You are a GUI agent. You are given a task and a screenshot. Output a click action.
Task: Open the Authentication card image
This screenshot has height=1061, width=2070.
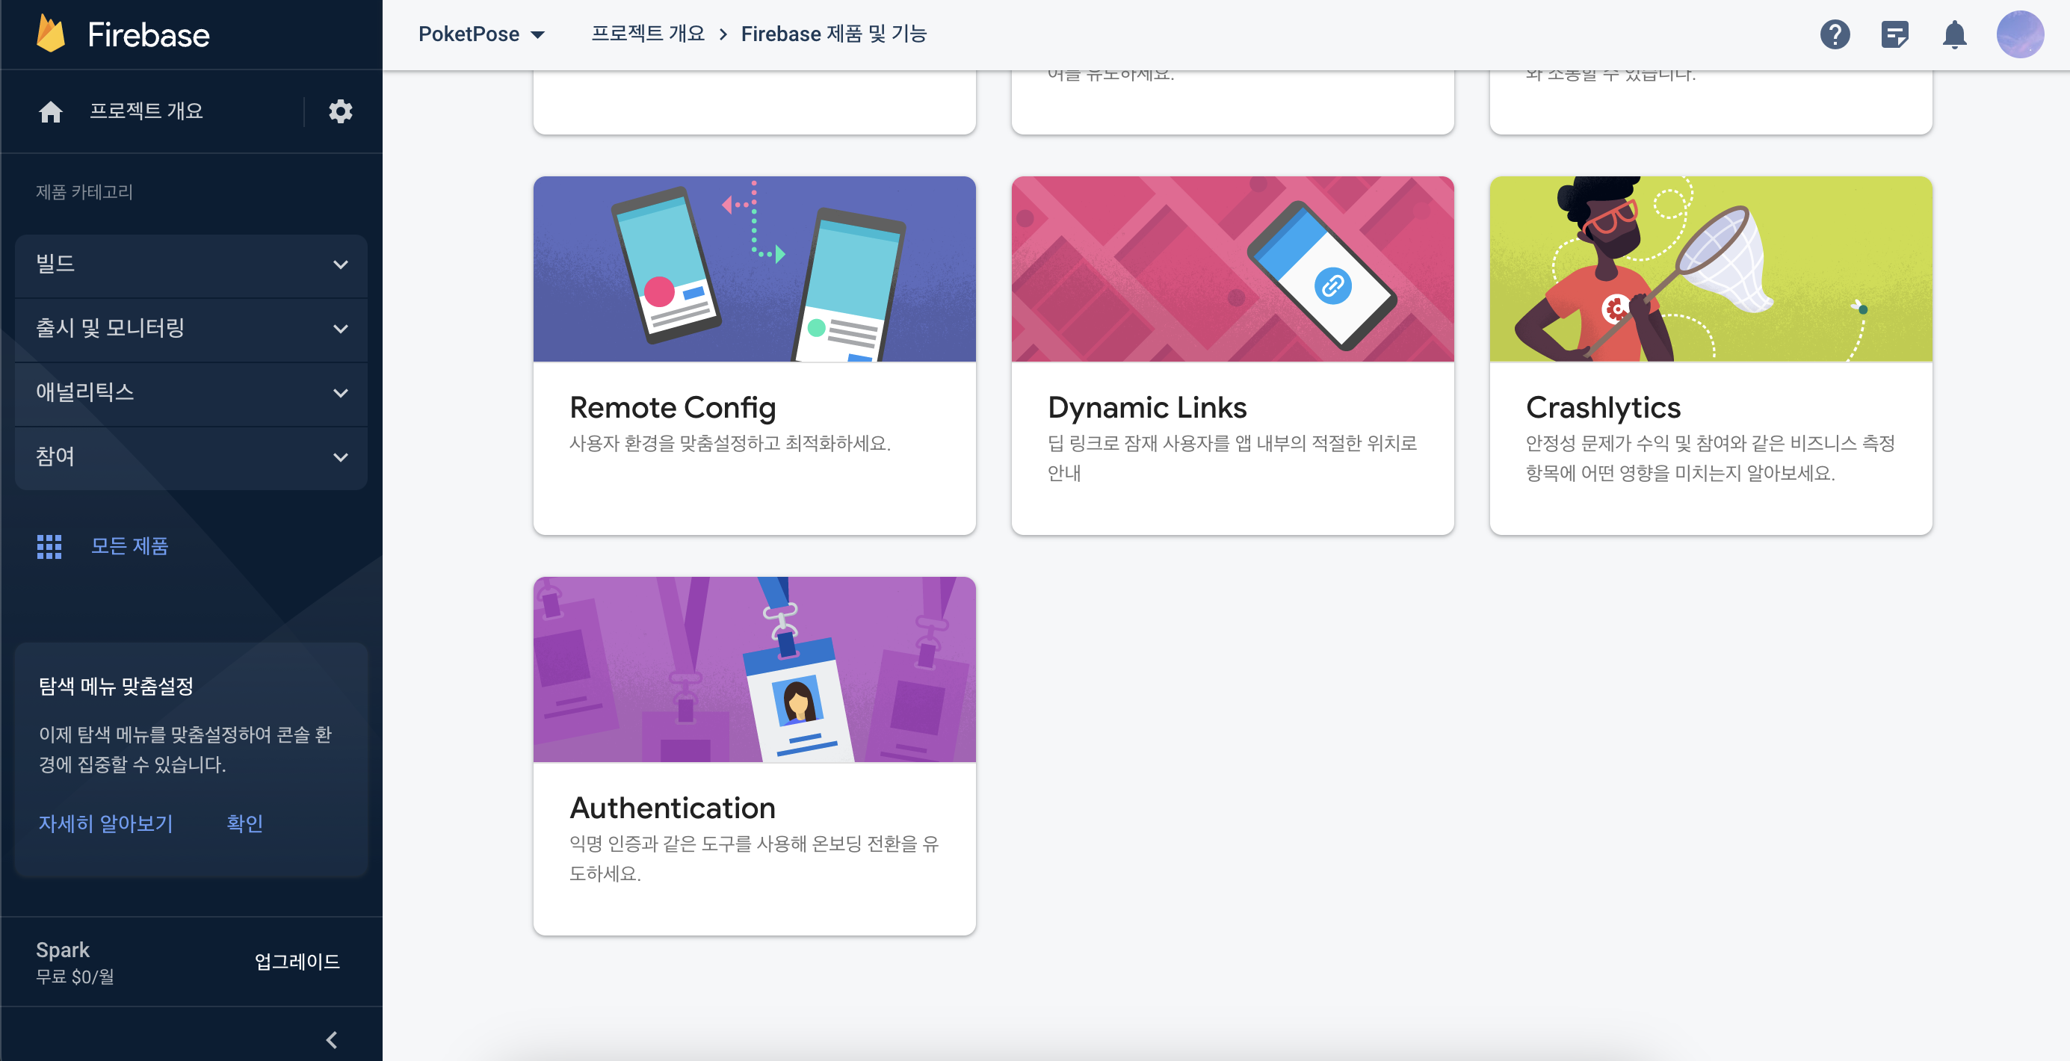pos(754,669)
